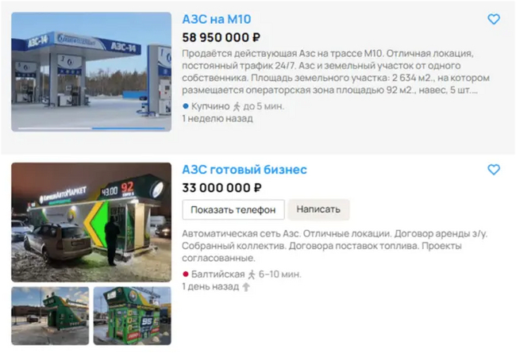
Task: Favorite the АЗС на М10 listing heart
Action: [x=494, y=19]
